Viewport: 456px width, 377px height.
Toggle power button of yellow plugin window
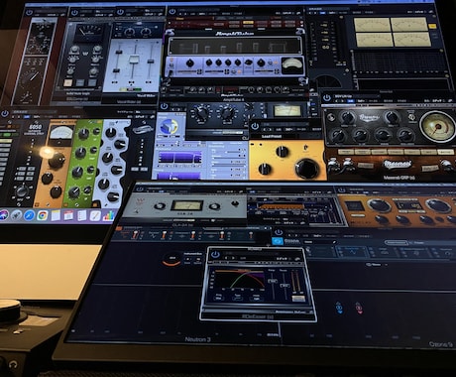click(255, 126)
